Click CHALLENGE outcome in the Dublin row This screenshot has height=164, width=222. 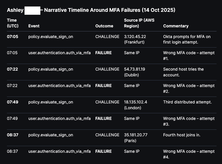[107, 69]
